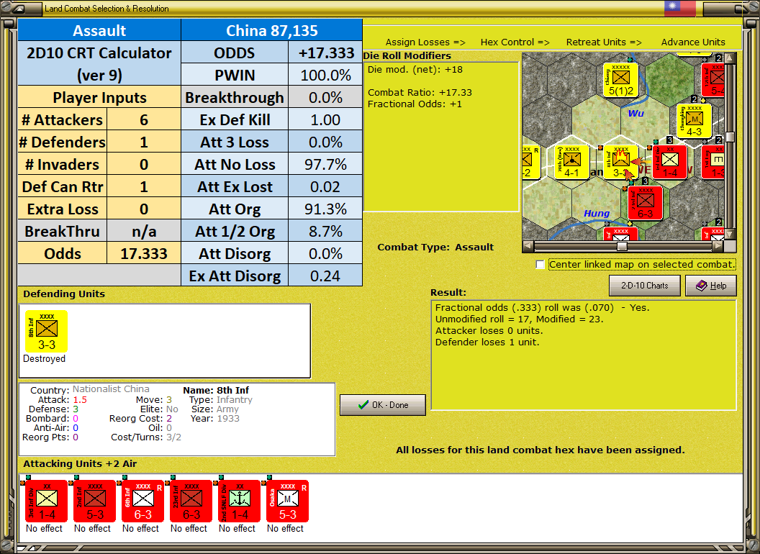Click the "Defender loses 1 unit." result line

(x=487, y=342)
